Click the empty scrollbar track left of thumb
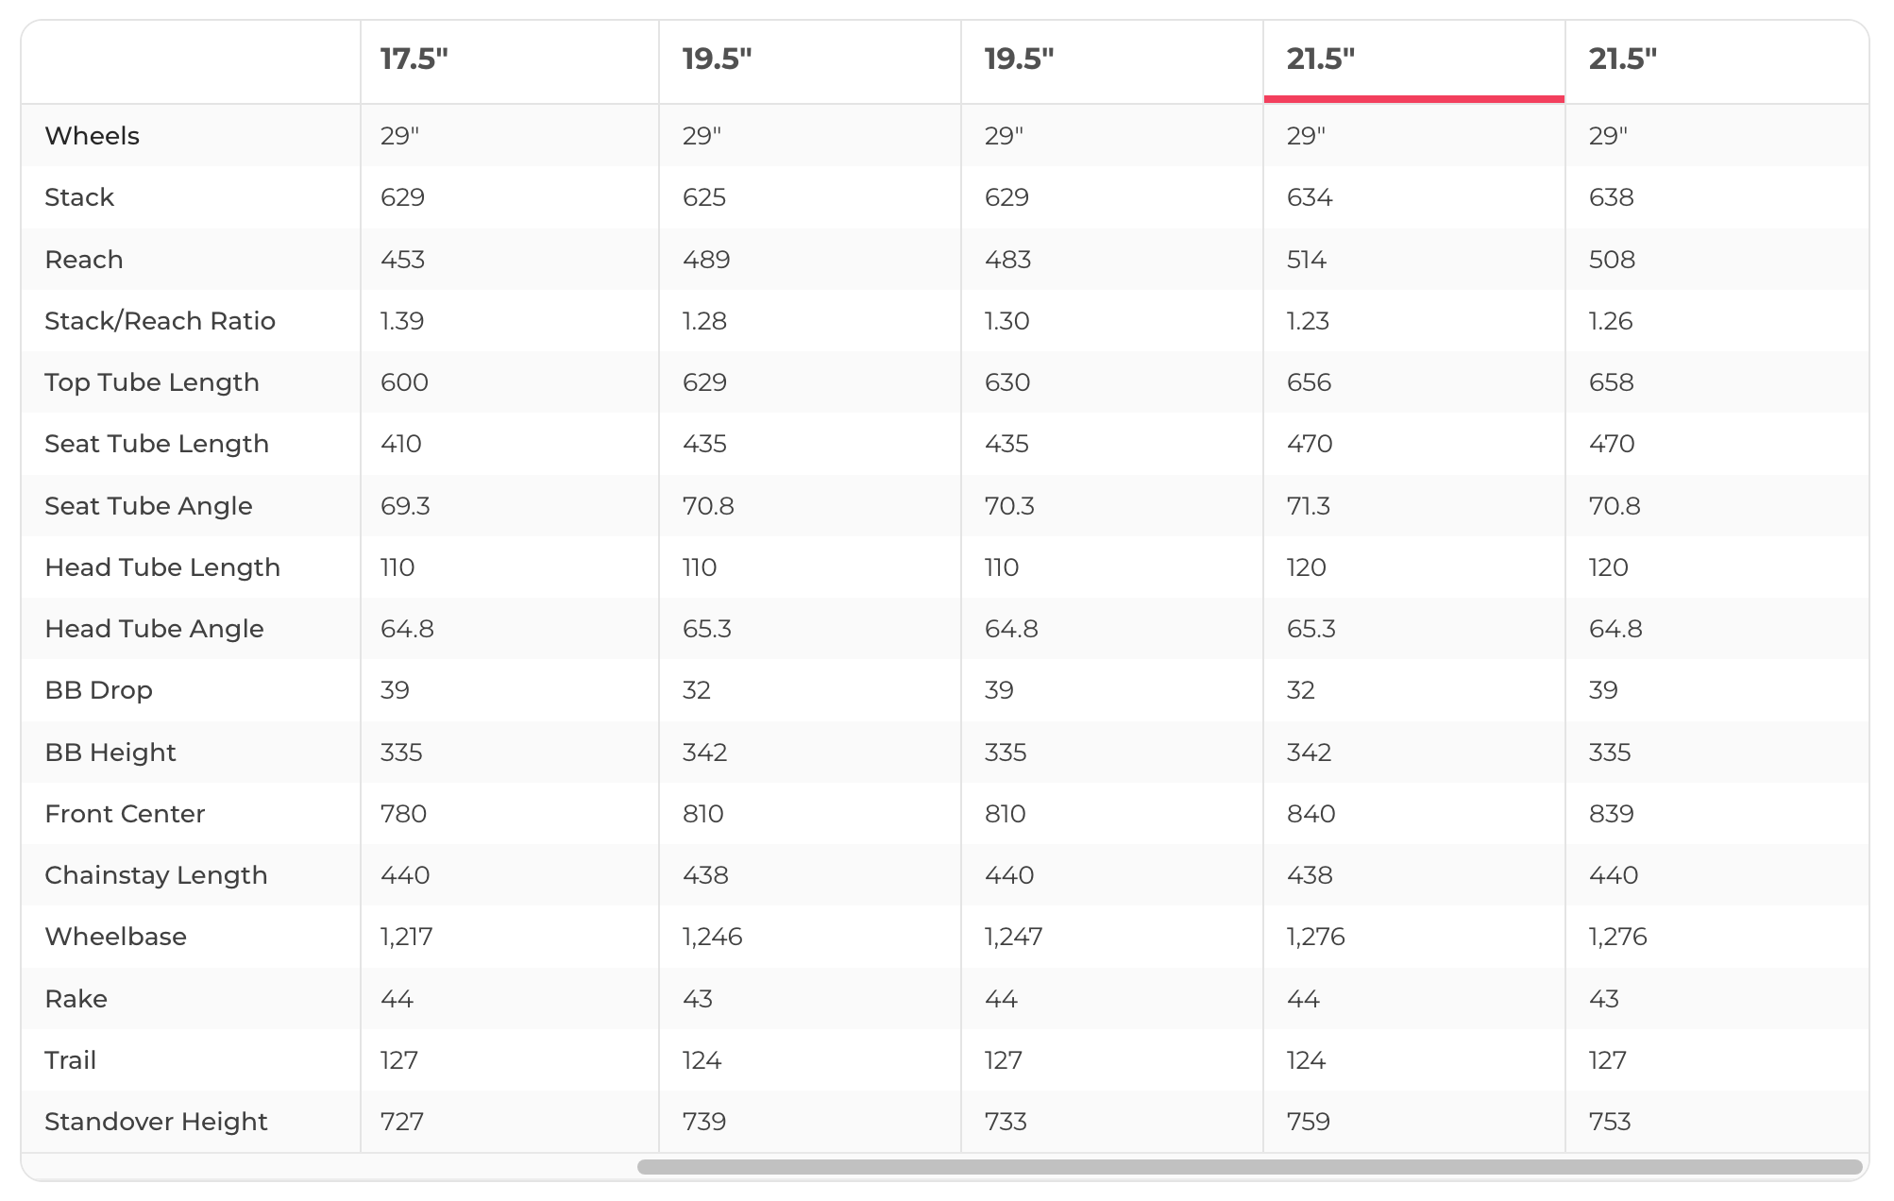Viewport: 1894px width, 1201px height. pyautogui.click(x=330, y=1167)
